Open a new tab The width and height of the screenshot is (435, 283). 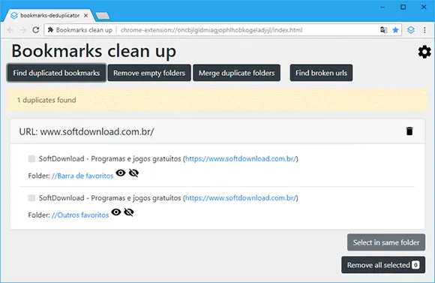(x=103, y=16)
